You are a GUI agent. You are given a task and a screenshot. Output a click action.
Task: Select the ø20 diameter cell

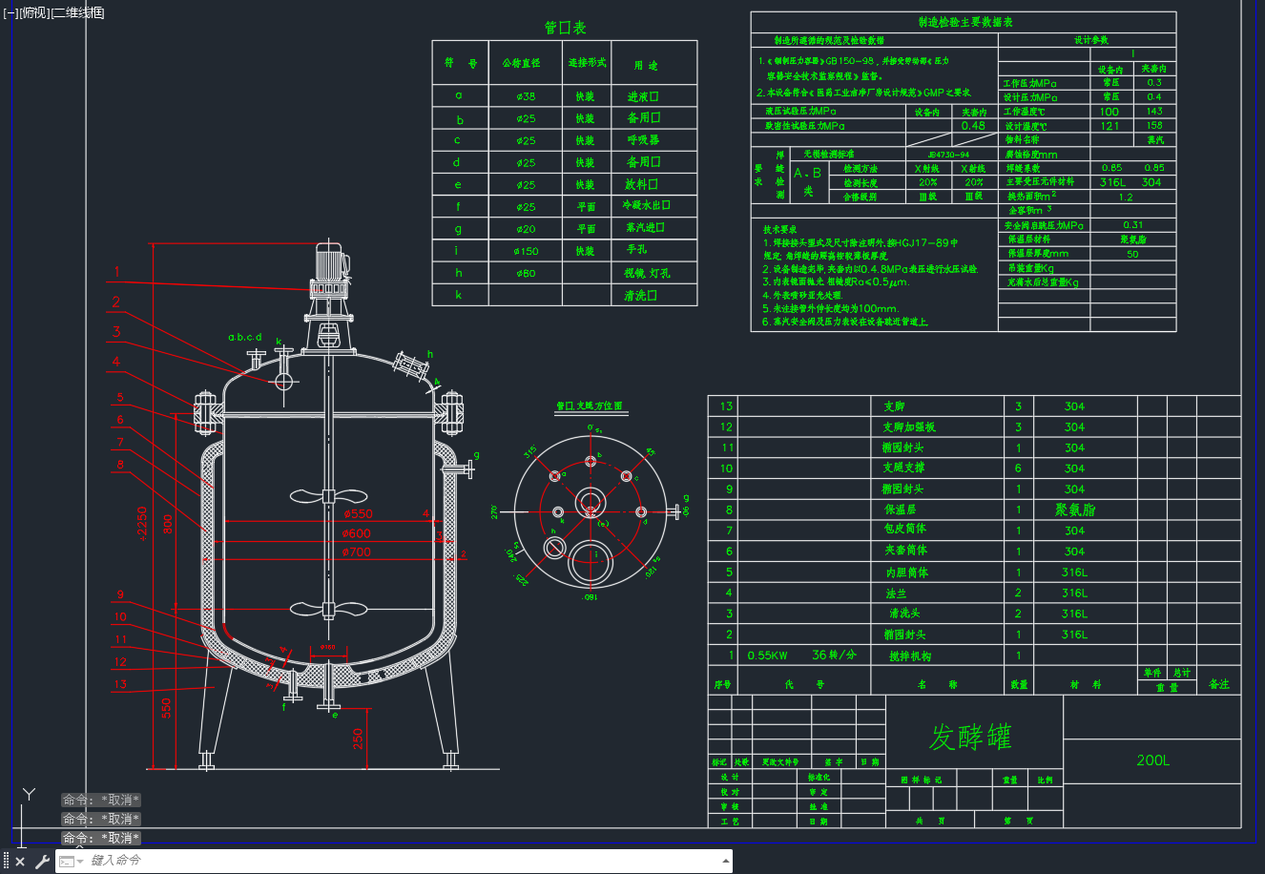526,229
